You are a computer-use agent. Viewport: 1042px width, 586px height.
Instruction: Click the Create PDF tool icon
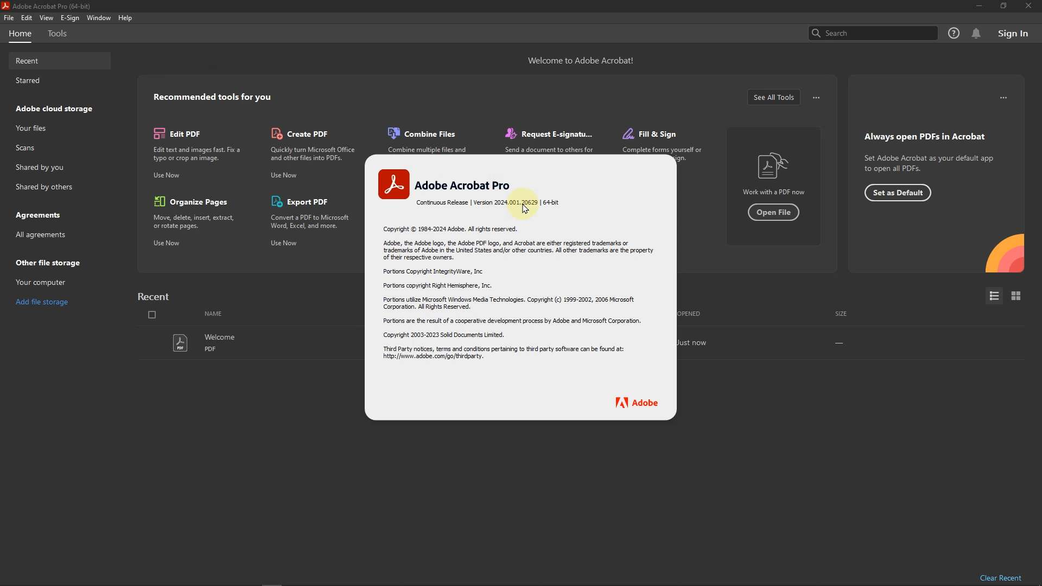point(277,133)
